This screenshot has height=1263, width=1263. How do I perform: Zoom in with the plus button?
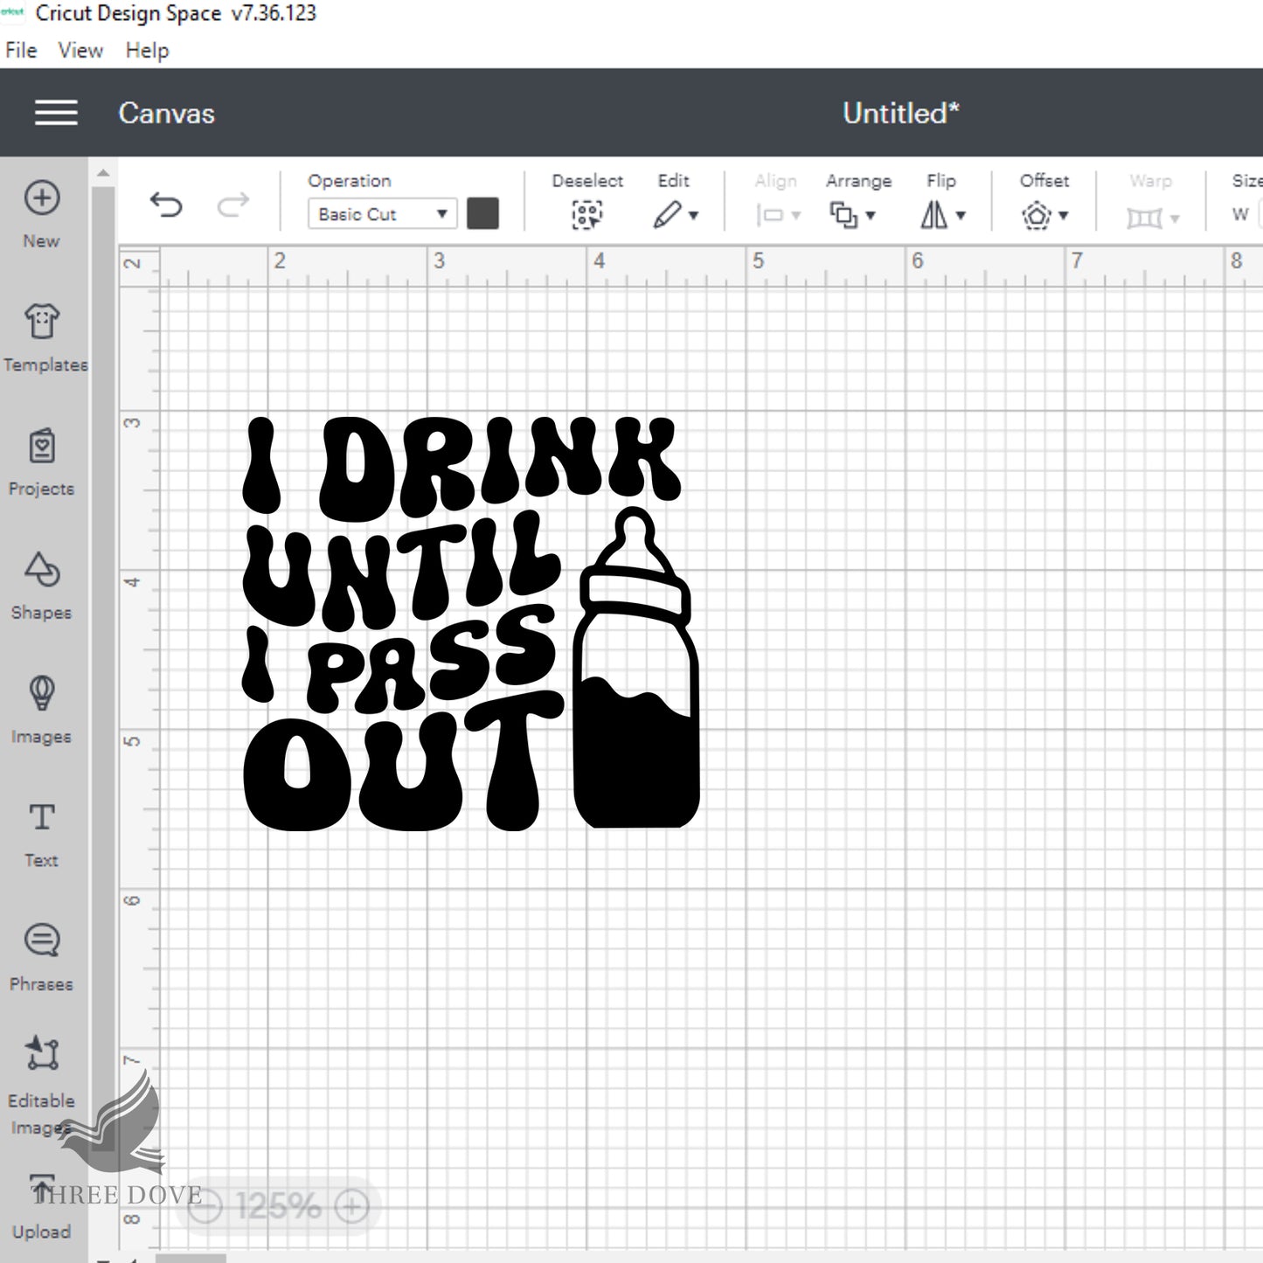(x=351, y=1207)
